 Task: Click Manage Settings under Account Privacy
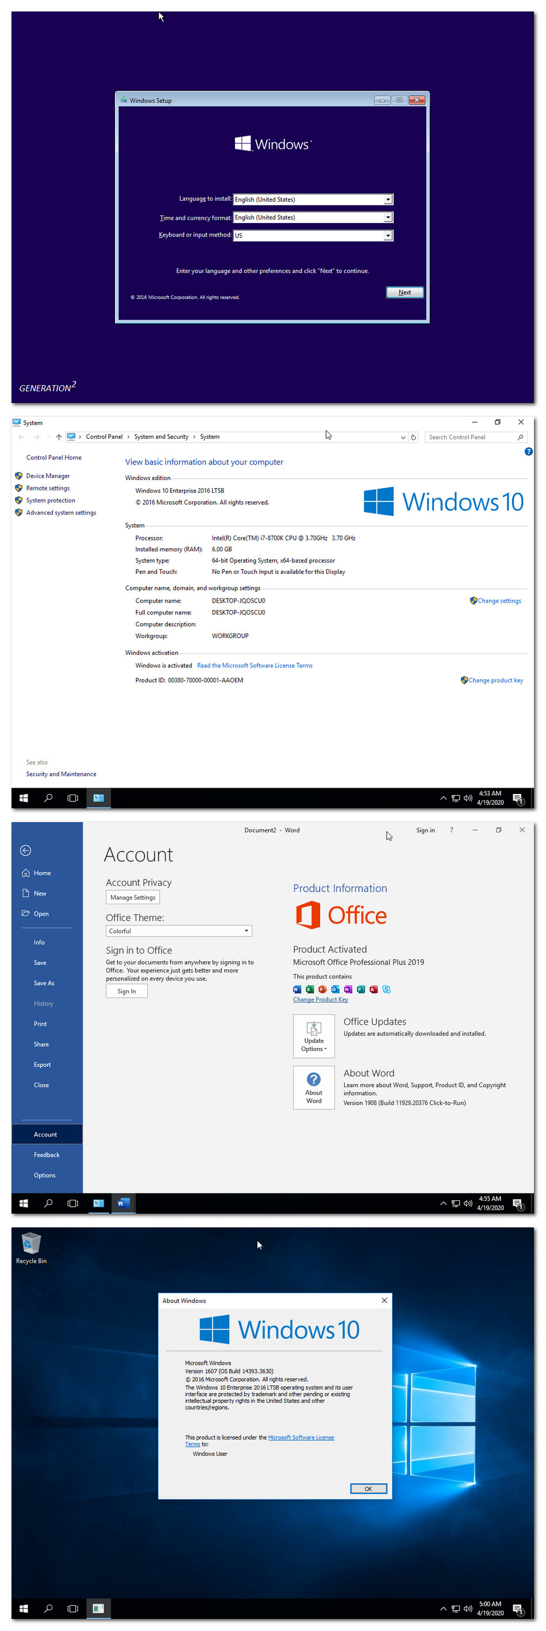click(133, 897)
